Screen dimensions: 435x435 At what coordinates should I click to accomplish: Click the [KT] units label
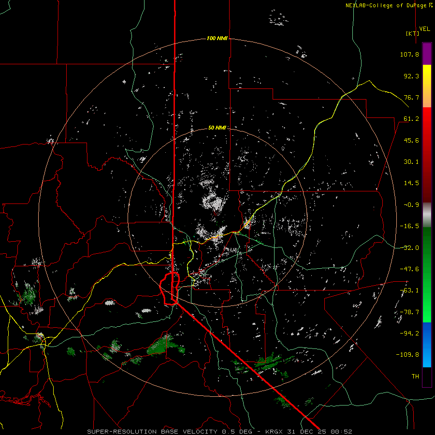(x=413, y=33)
